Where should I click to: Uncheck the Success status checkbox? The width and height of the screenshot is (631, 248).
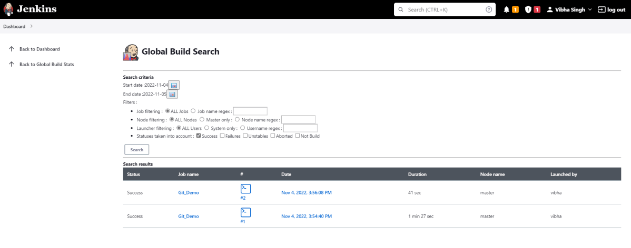coord(198,136)
